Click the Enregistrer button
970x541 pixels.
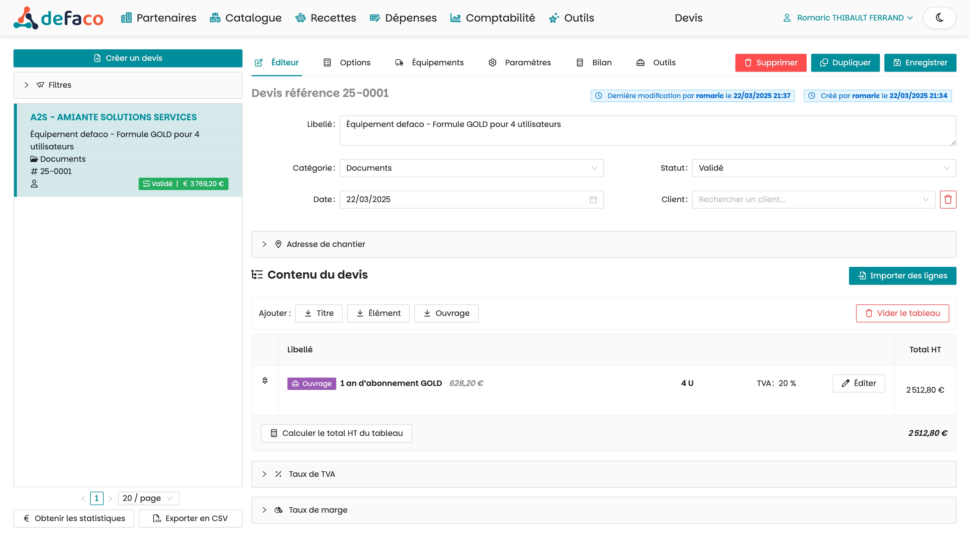tap(920, 63)
